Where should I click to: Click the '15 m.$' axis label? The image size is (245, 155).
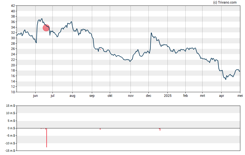(10, 106)
